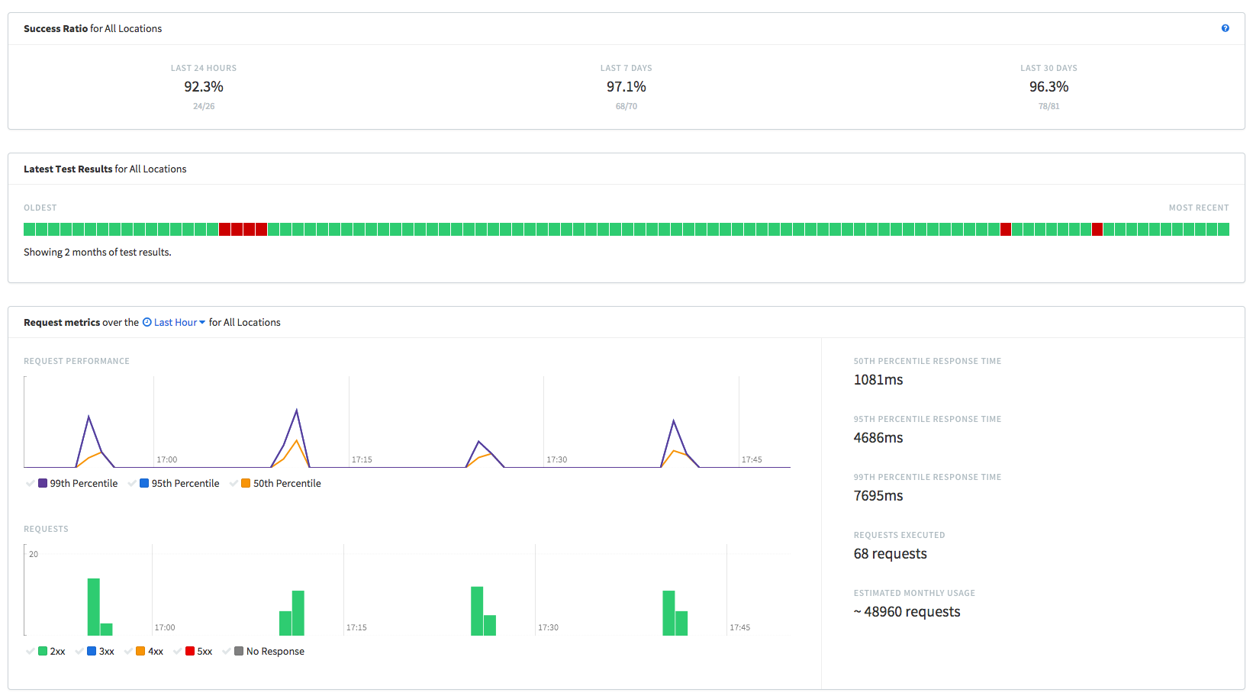Select the oldest red failed test square
The height and width of the screenshot is (699, 1253).
(224, 229)
